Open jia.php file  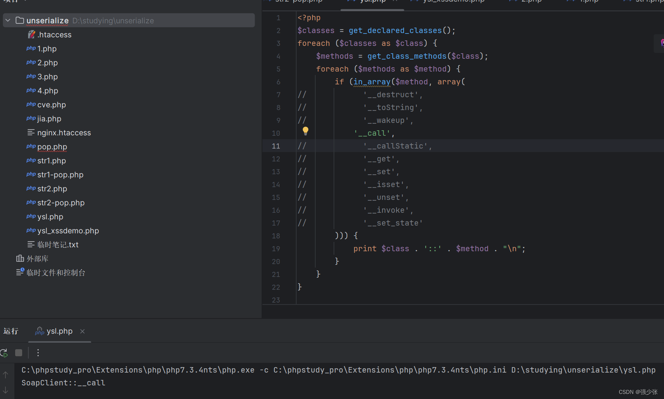(x=49, y=119)
